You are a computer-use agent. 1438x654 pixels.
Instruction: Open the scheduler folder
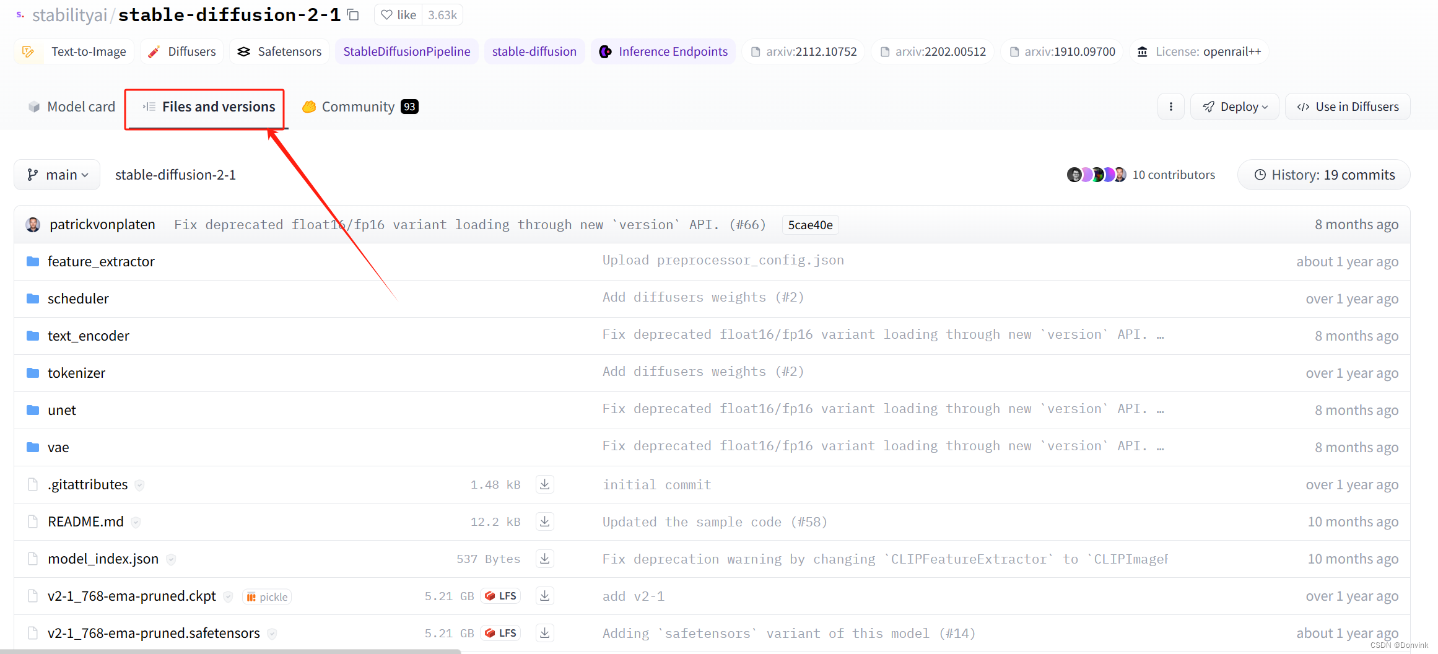click(78, 299)
